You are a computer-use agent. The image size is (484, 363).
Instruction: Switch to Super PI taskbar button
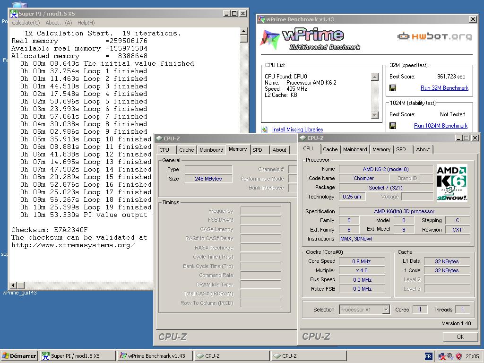point(78,356)
